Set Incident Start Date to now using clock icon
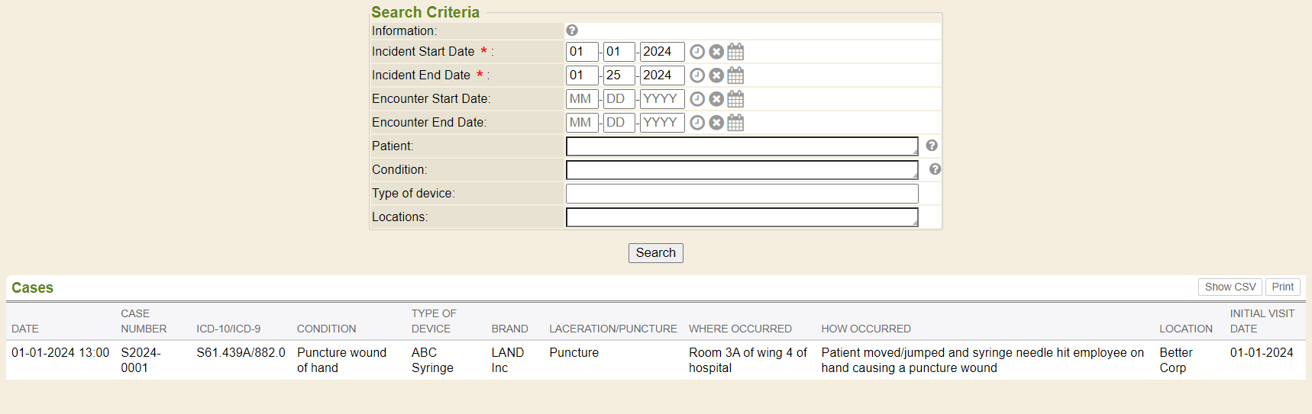The height and width of the screenshot is (414, 1312). point(697,52)
